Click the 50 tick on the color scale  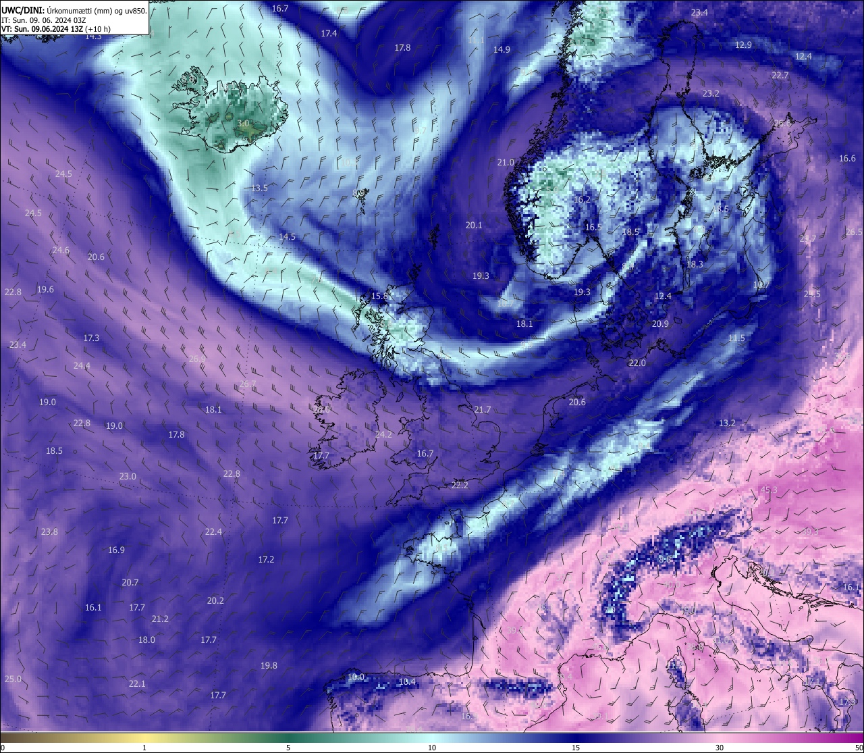coord(859,748)
